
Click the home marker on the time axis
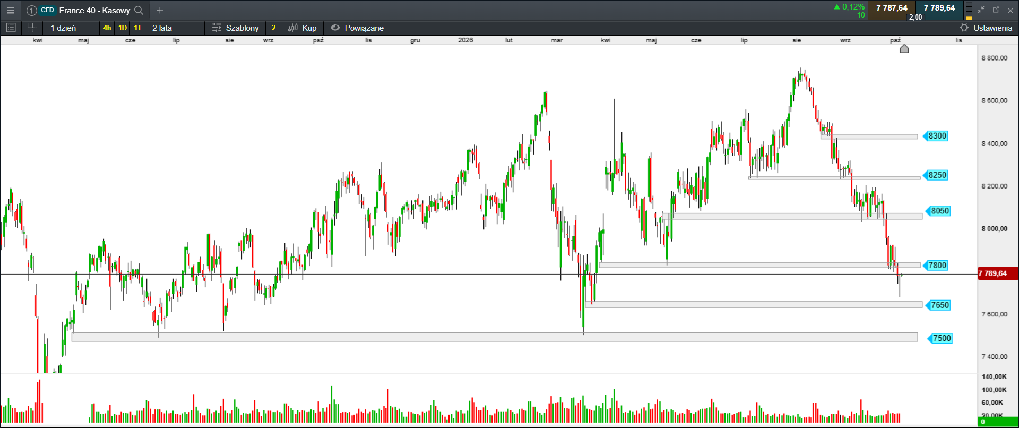(x=904, y=49)
